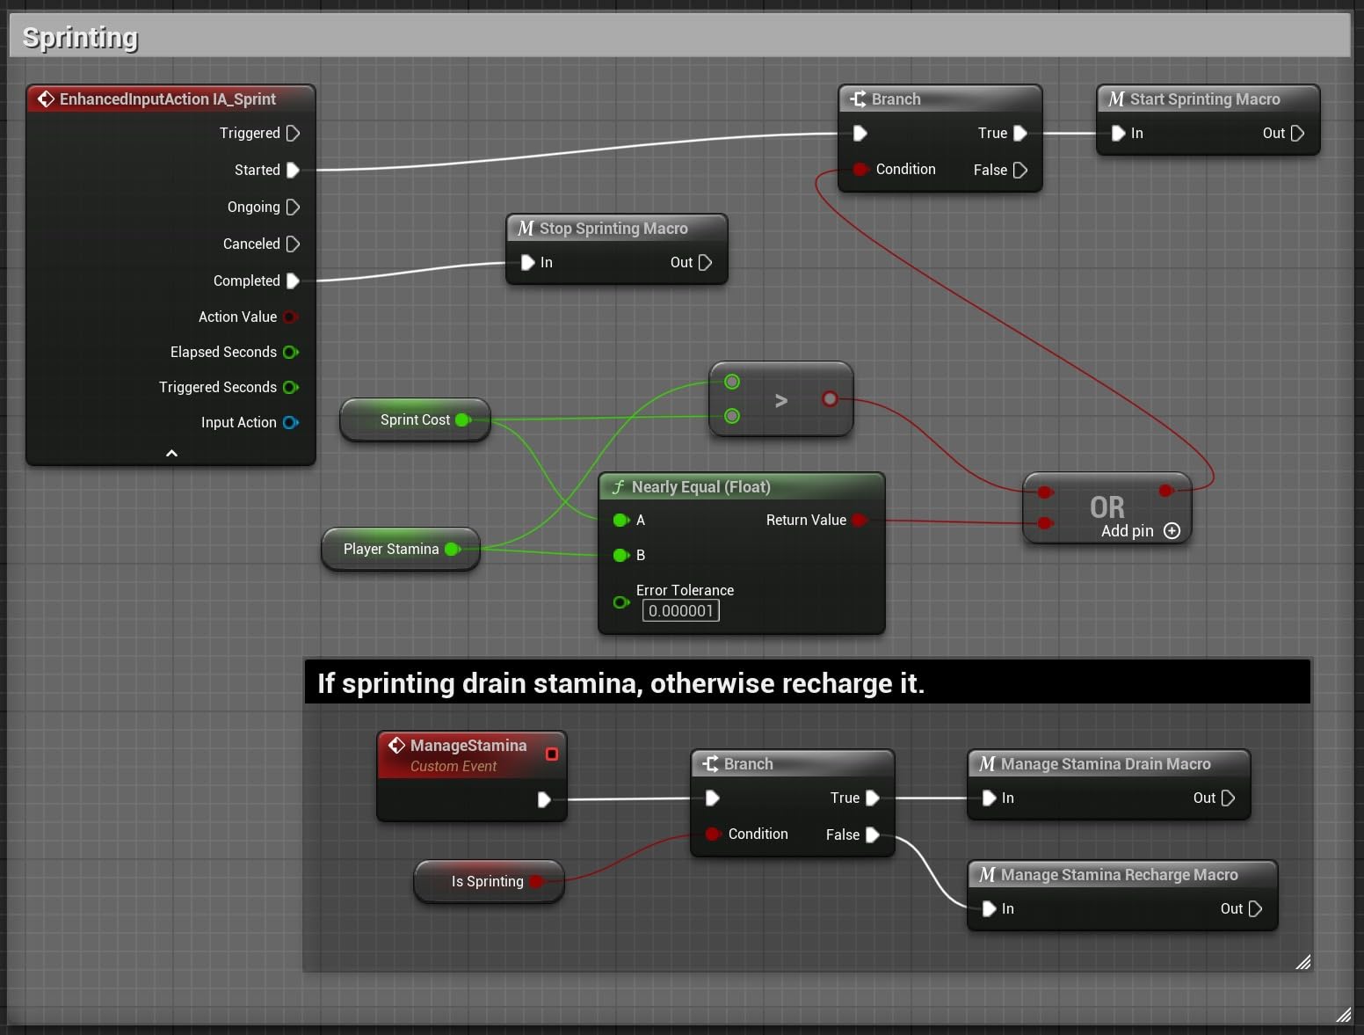Click the lower Branch node's Condition pin
This screenshot has width=1364, height=1035.
click(713, 834)
